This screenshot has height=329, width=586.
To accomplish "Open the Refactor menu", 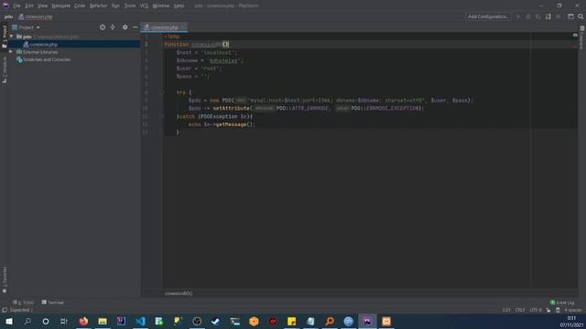I will 98,5.
